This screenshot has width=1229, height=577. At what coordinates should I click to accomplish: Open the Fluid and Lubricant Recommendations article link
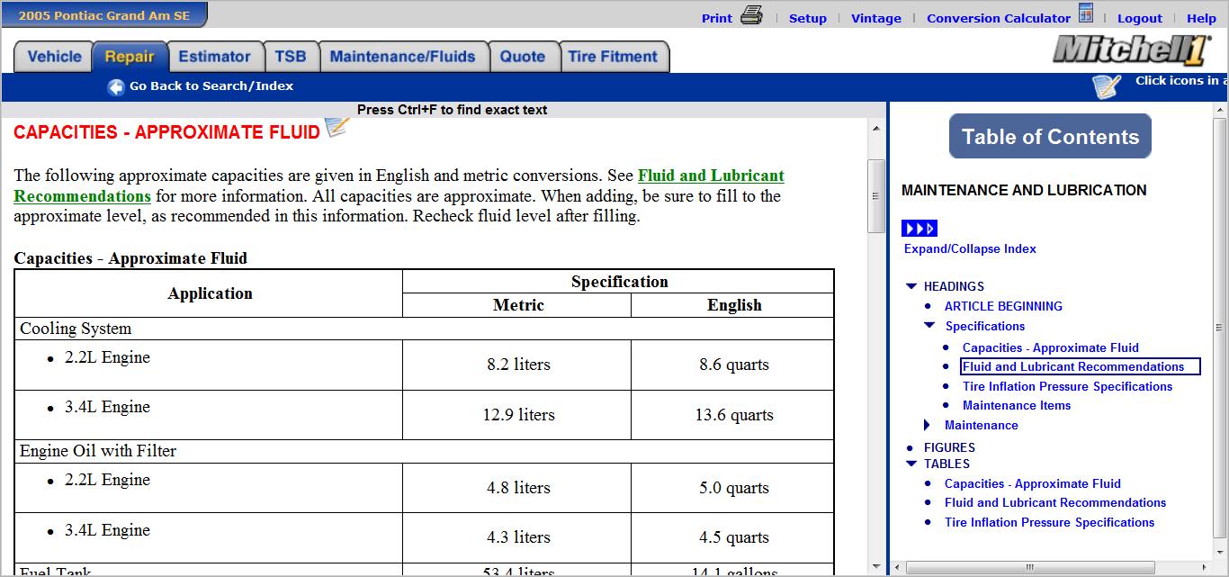click(399, 185)
